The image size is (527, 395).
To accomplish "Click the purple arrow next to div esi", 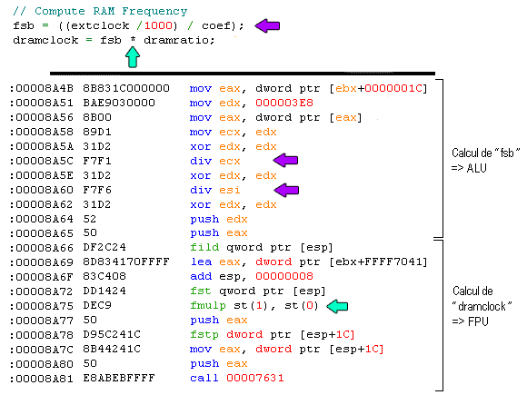I will point(286,190).
